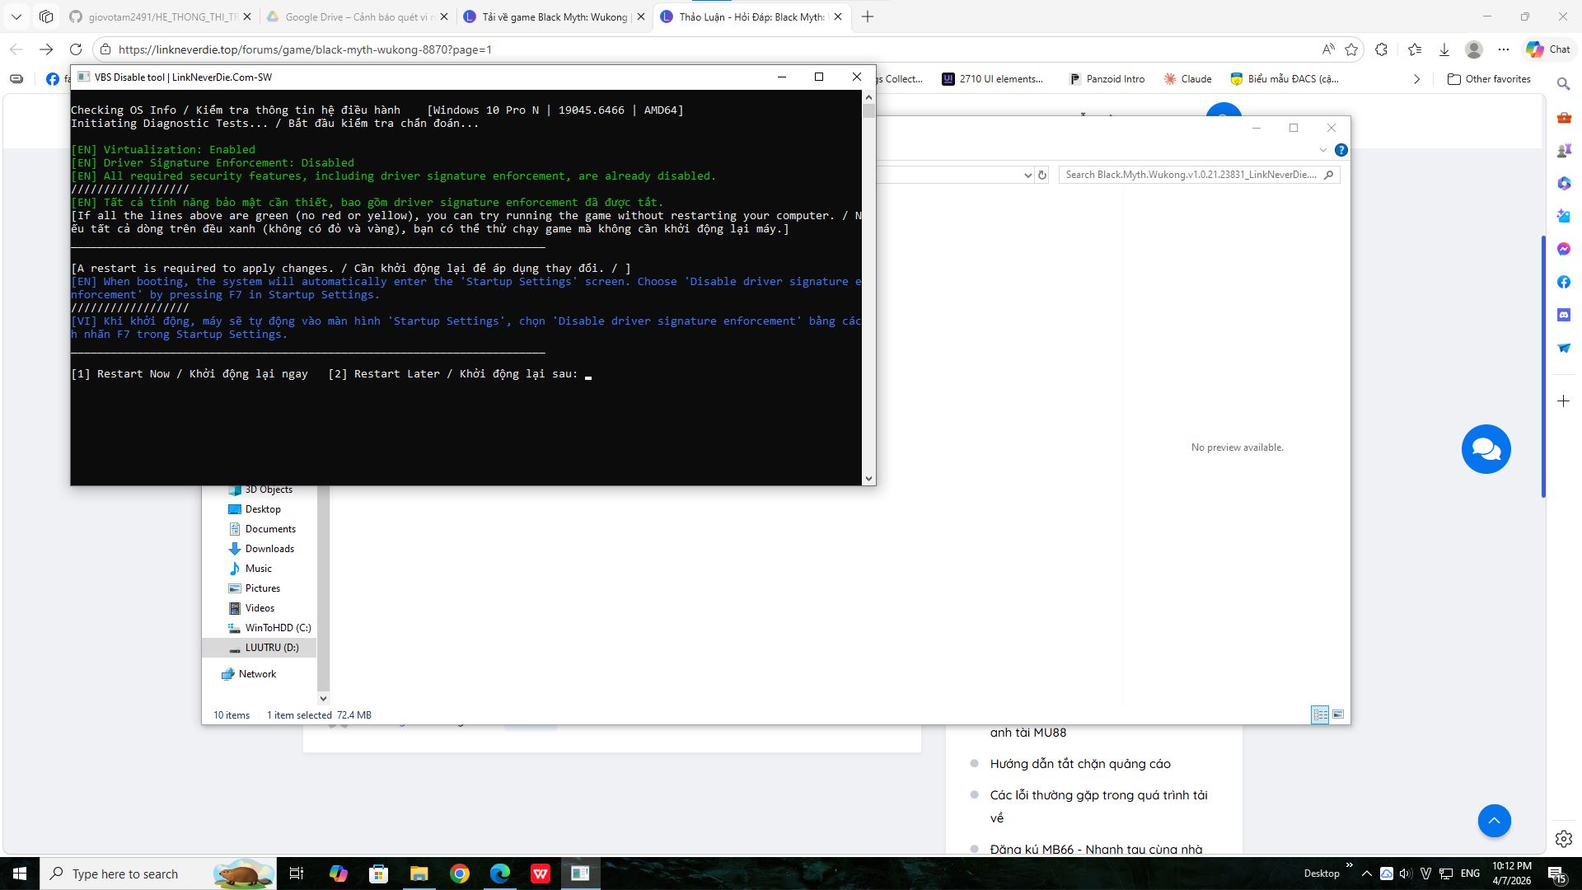Click down arrow of console scrollbar
This screenshot has height=890, width=1582.
[868, 478]
